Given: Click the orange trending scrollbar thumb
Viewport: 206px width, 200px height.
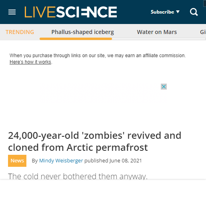Looking at the screenshot, I should tap(76, 39).
